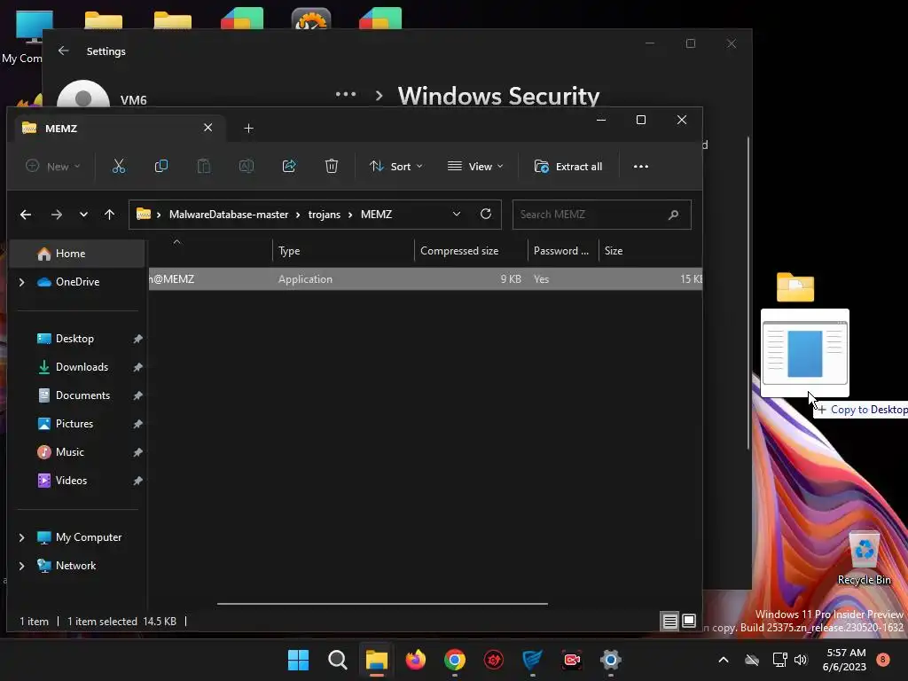Click the Rename icon in toolbar
Screen dimensions: 908x681
[x=247, y=166]
